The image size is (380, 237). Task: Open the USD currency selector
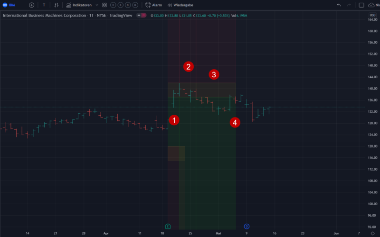click(372, 15)
